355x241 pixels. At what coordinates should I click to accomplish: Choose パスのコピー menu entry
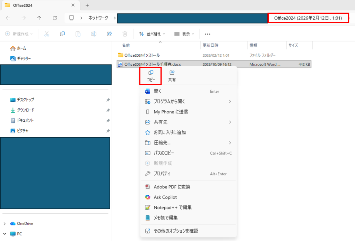tap(164, 153)
